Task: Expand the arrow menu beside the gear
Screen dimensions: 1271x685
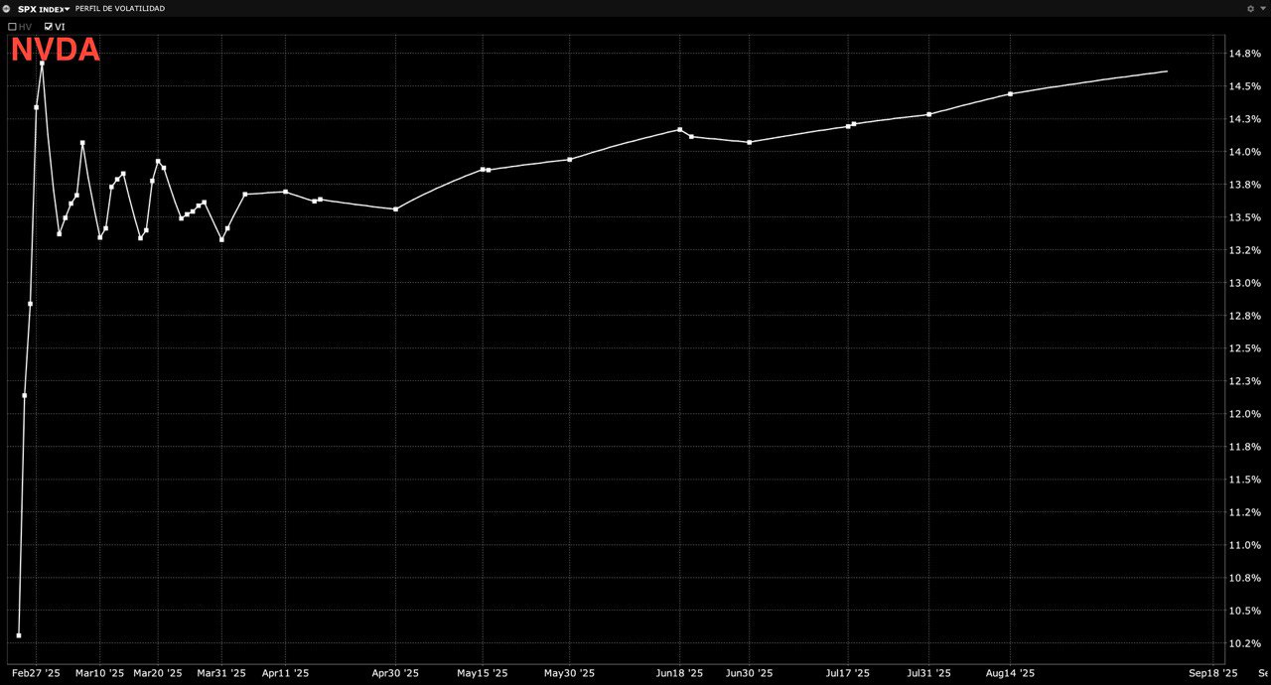Action: (1262, 8)
